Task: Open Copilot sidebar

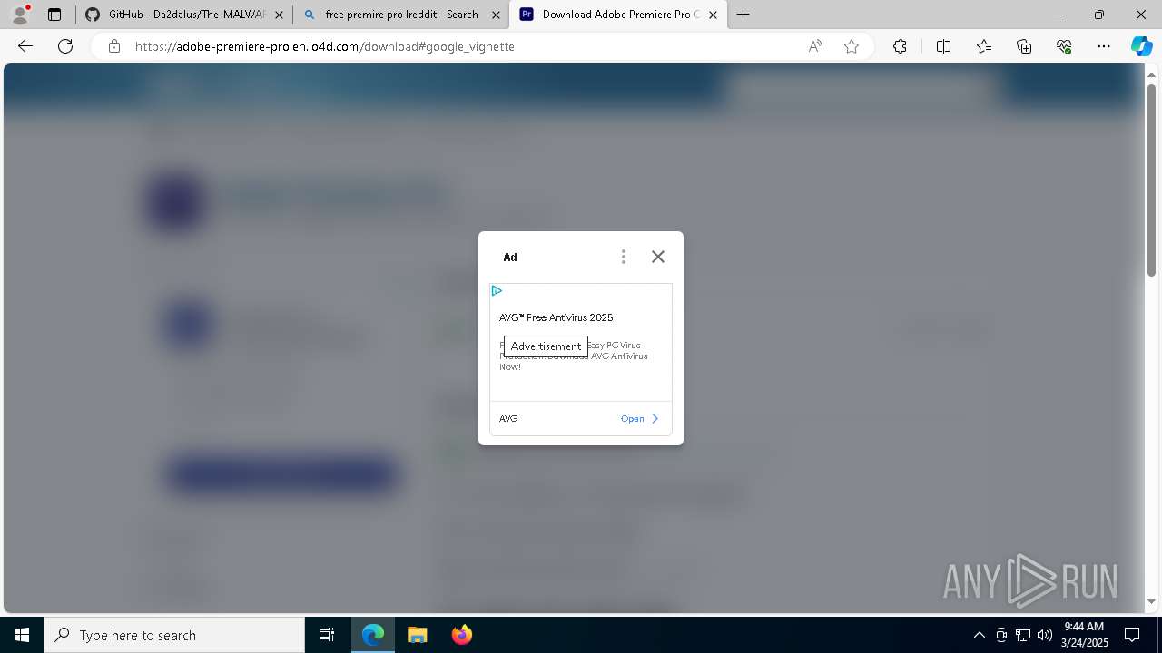Action: pos(1141,46)
